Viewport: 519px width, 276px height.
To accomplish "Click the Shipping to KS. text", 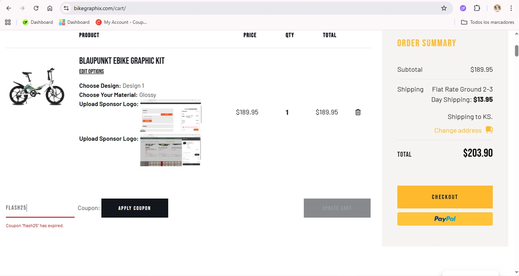I will click(470, 117).
